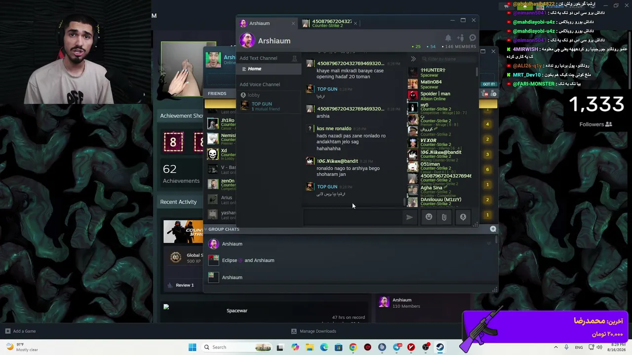Collapse the member list with double chevron
This screenshot has height=355, width=632.
413,59
